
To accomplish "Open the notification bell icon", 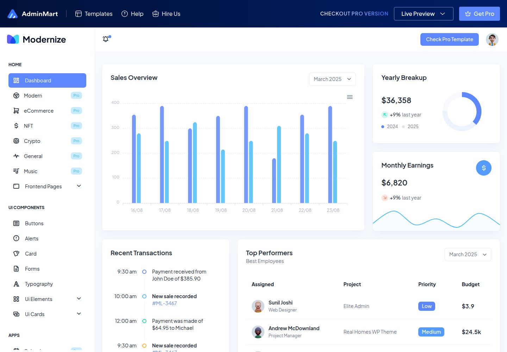I will pyautogui.click(x=106, y=39).
